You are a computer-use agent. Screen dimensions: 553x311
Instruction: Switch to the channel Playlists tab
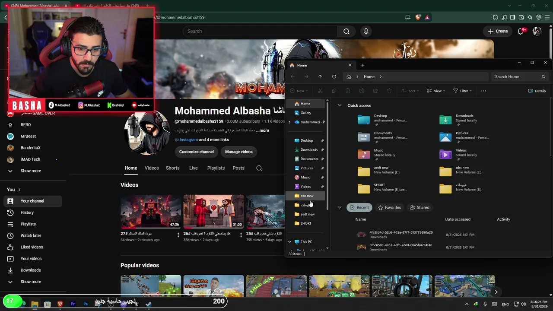click(x=216, y=168)
